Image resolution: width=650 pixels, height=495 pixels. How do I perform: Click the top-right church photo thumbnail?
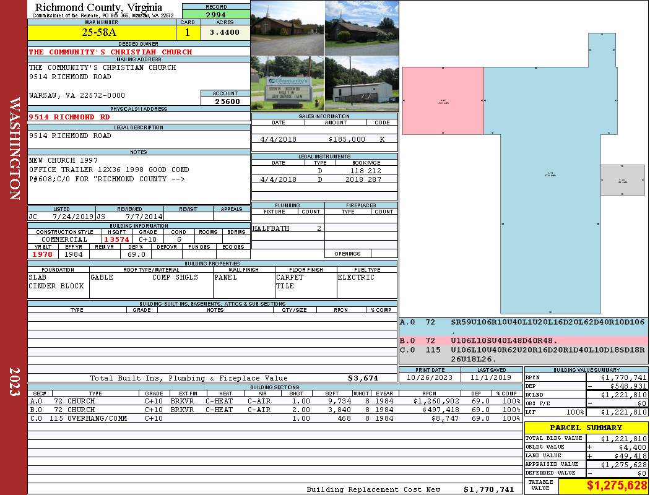click(362, 28)
